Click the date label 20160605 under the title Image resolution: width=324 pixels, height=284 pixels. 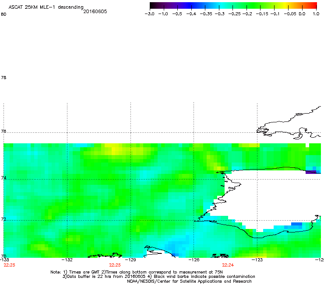[x=95, y=11]
